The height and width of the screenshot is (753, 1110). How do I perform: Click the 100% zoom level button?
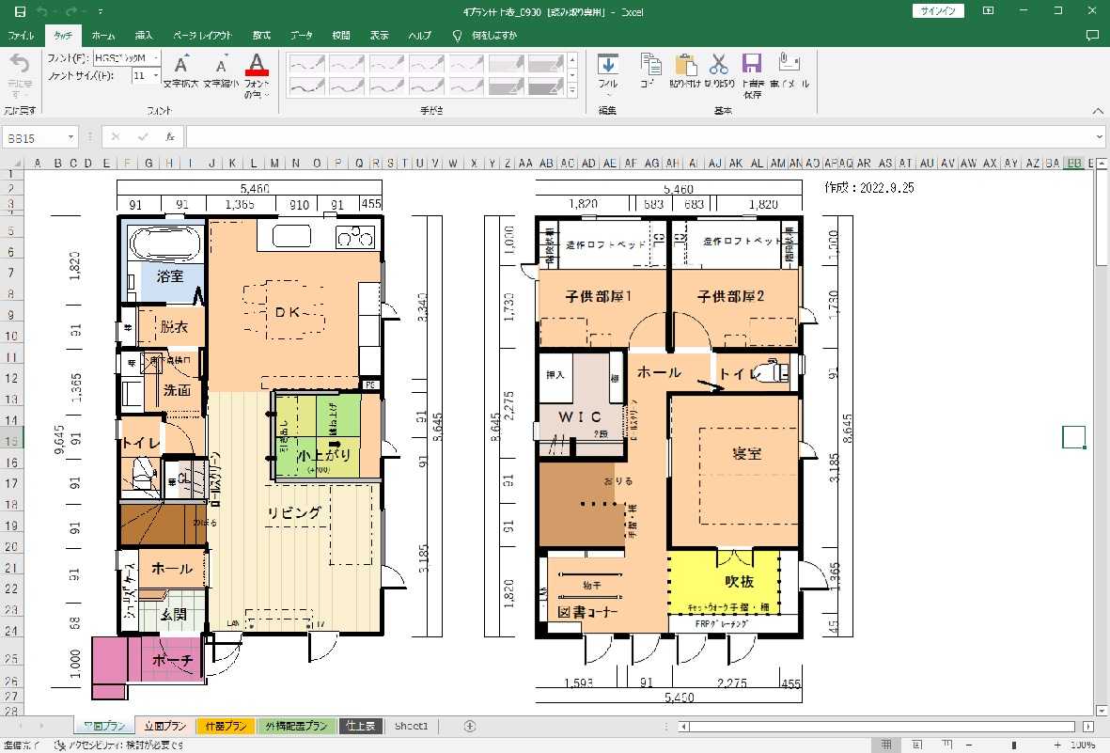(x=1083, y=745)
